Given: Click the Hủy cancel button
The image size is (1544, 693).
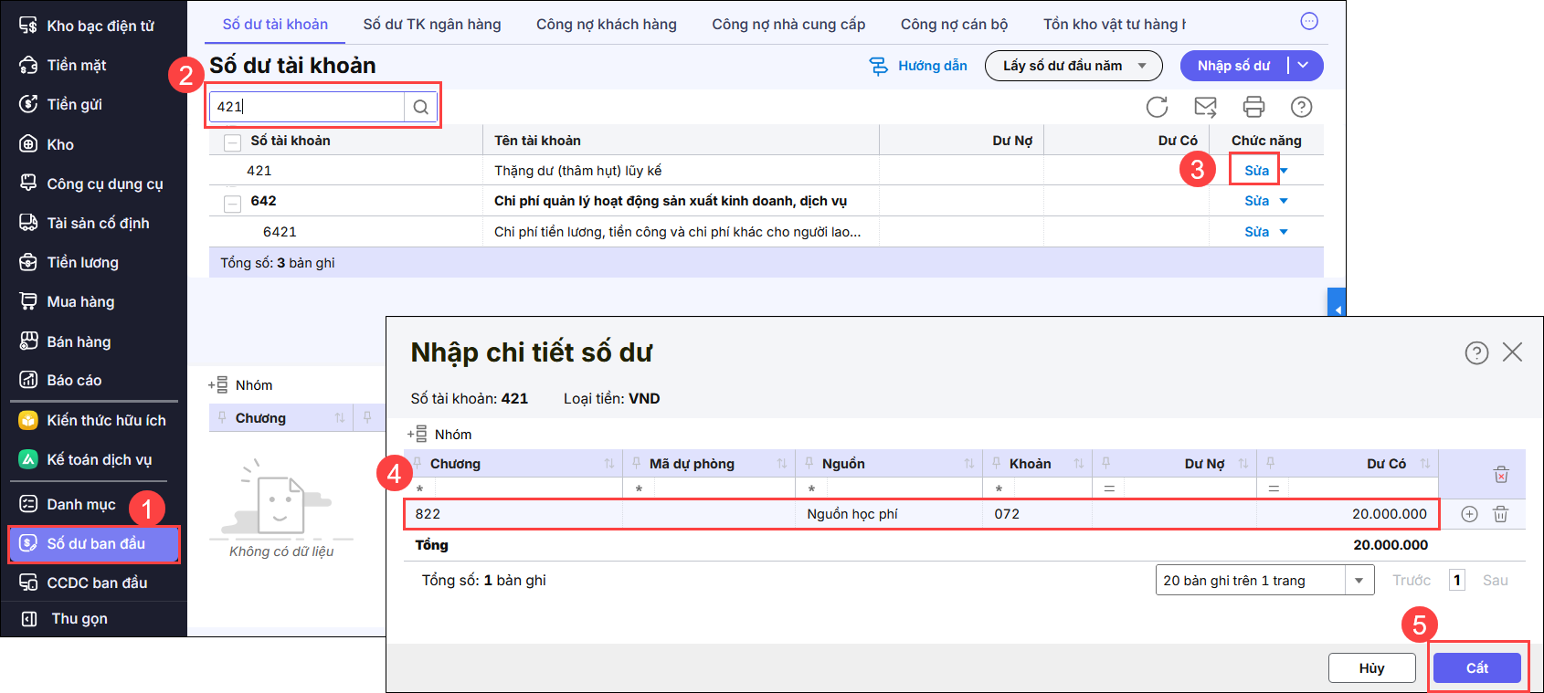Looking at the screenshot, I should 1371,668.
